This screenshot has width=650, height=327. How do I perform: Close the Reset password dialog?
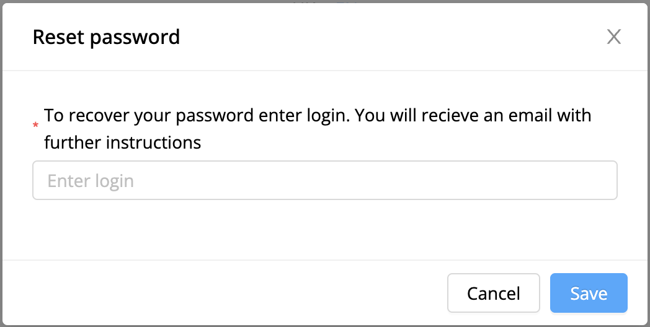(613, 37)
